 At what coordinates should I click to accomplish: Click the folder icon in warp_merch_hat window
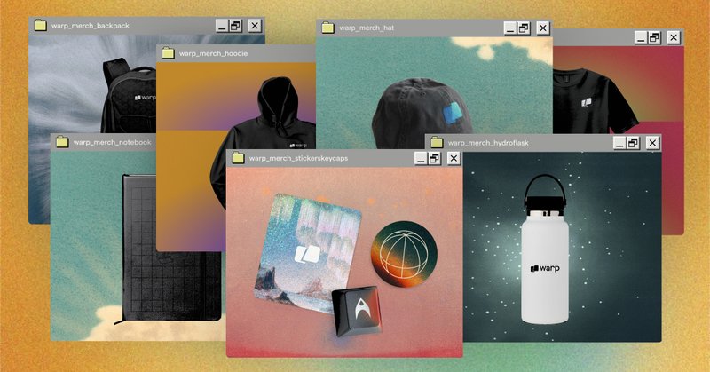click(x=327, y=28)
